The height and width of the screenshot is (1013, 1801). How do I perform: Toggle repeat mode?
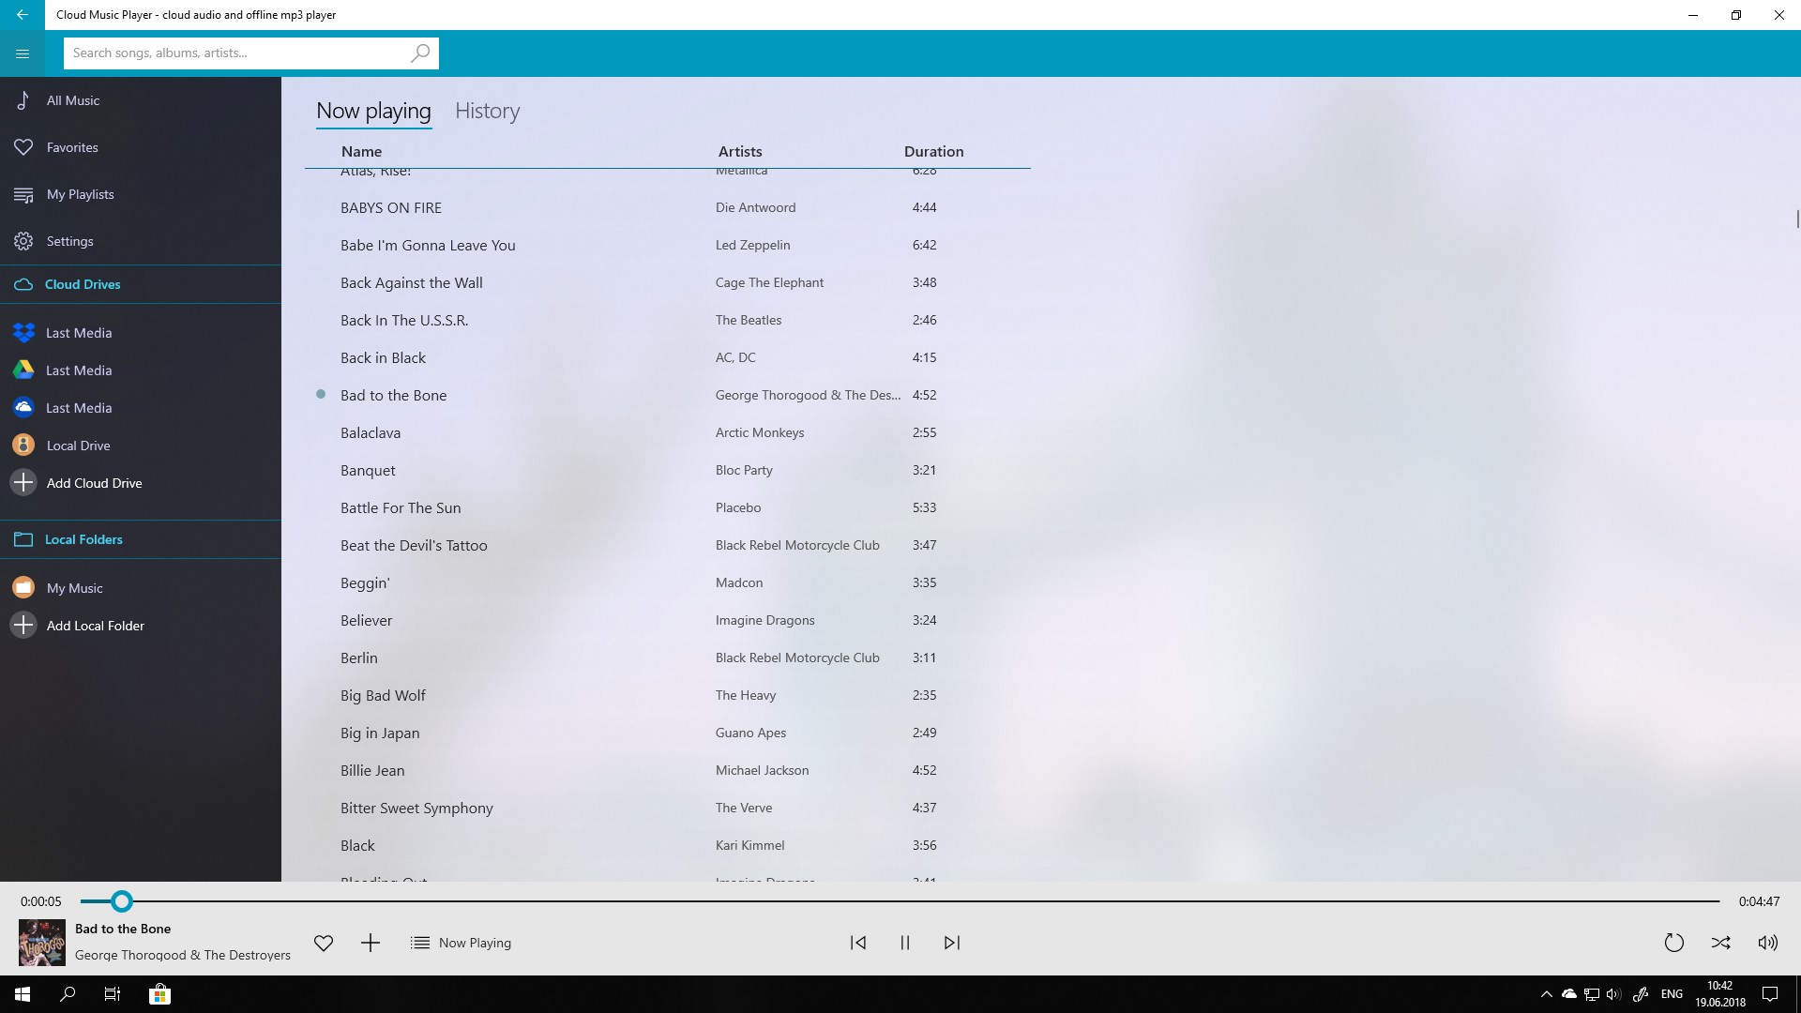[x=1673, y=943]
